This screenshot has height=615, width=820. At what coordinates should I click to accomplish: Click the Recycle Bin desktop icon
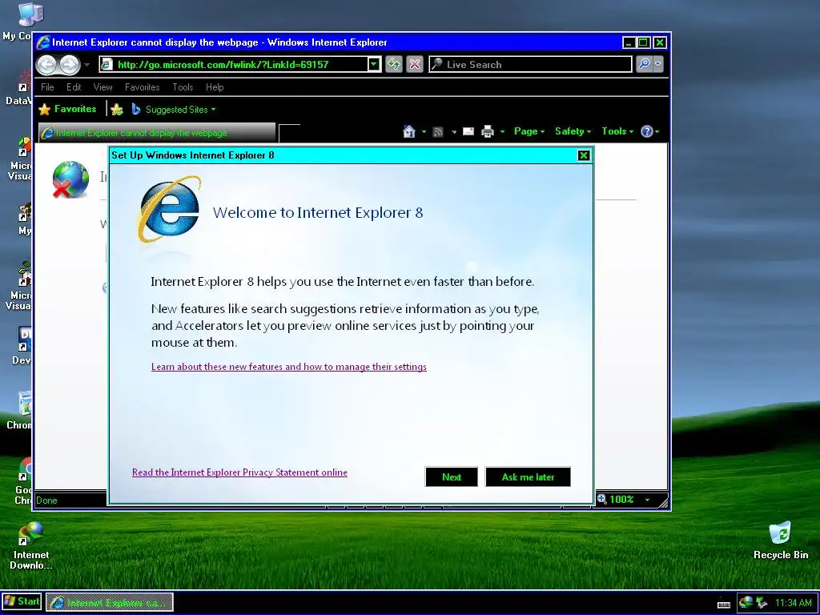[780, 541]
